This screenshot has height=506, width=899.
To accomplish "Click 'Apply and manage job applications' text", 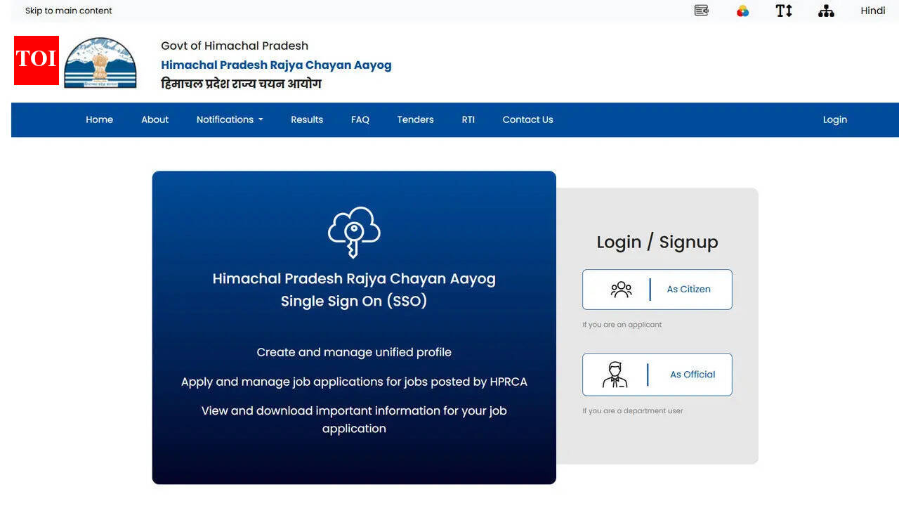I will tap(354, 382).
